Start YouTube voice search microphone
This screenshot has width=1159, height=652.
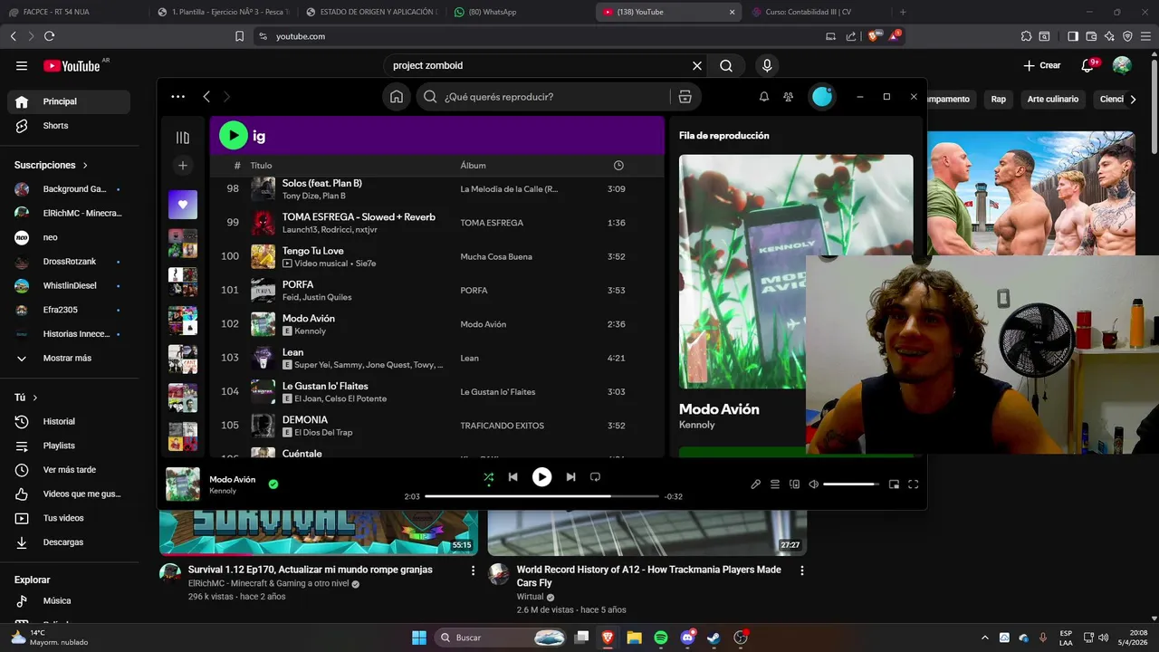coord(767,65)
